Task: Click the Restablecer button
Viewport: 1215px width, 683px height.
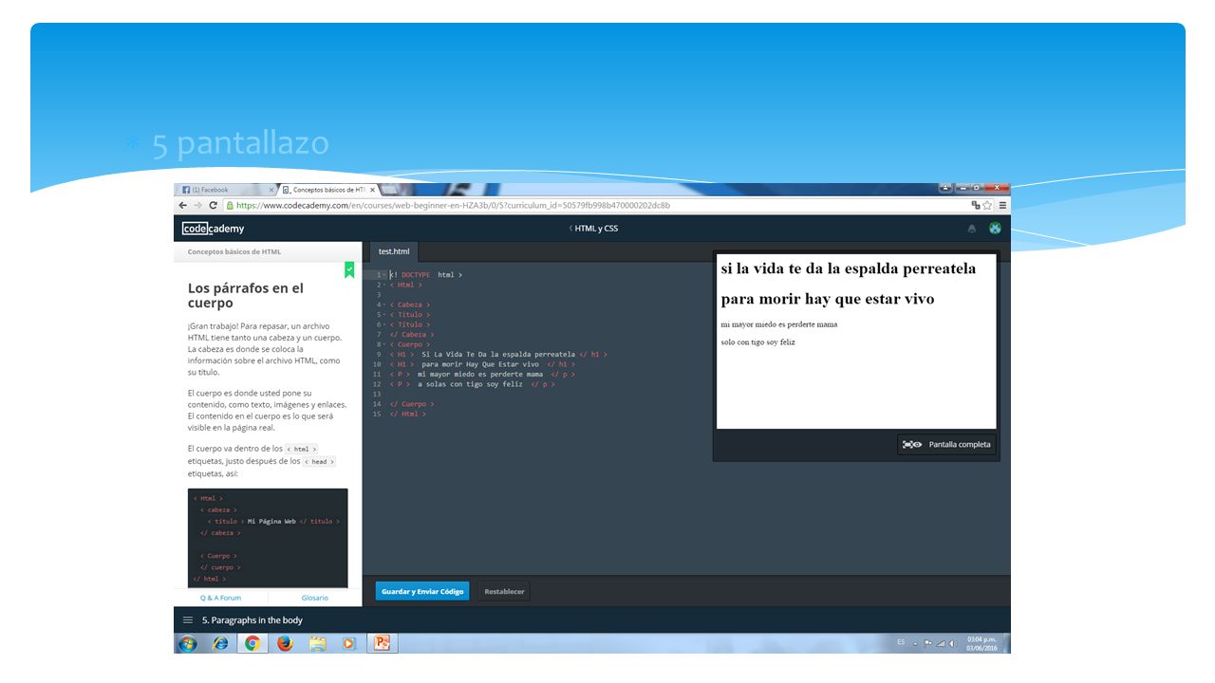Action: pos(504,591)
